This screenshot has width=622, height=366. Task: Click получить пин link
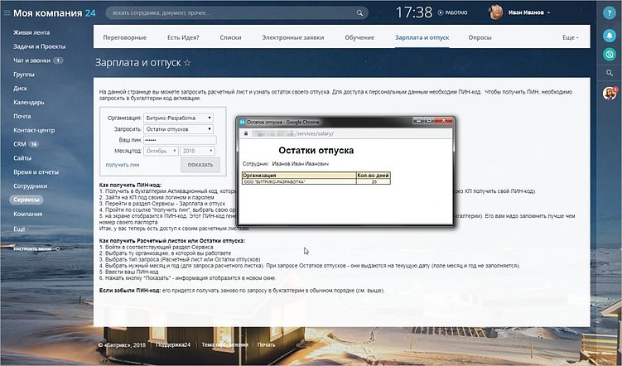coord(123,165)
